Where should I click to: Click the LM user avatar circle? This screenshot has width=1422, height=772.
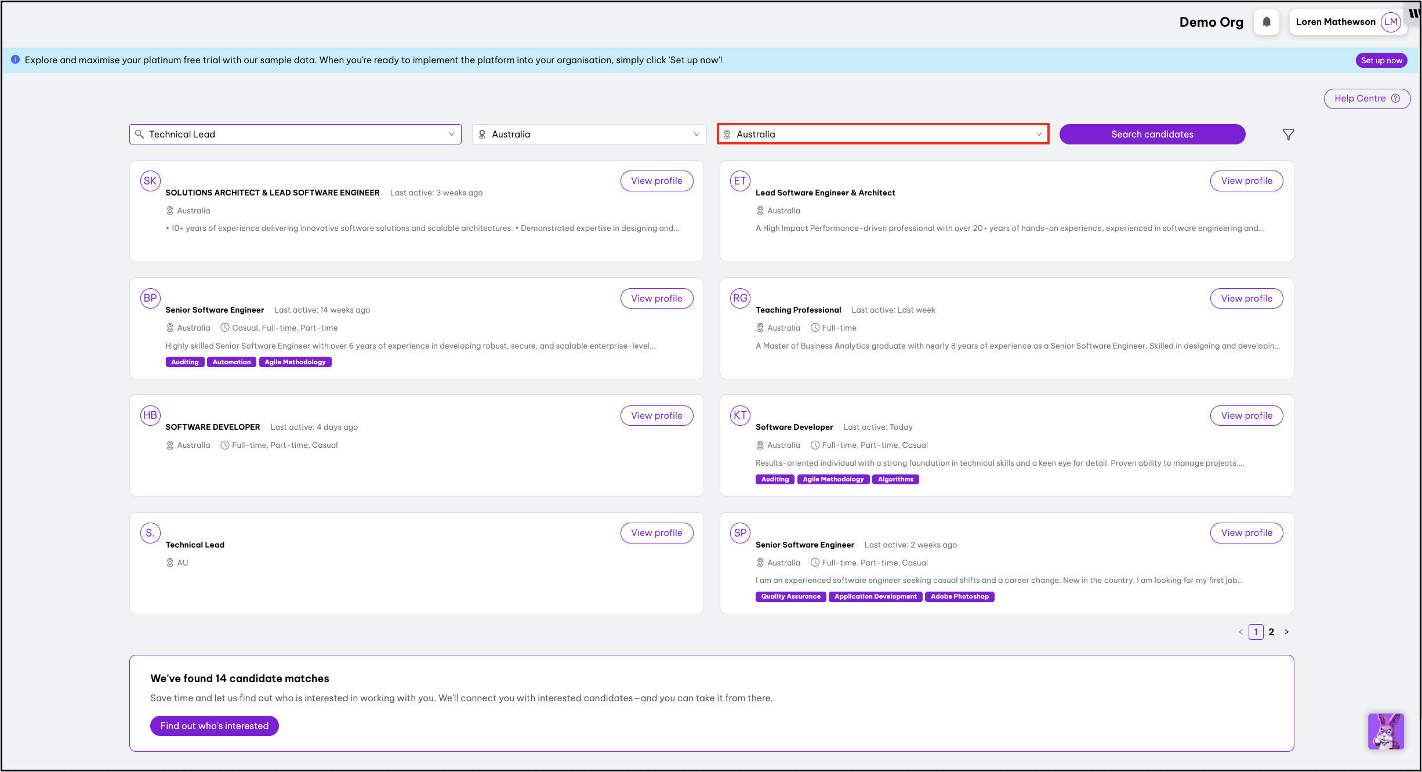(x=1391, y=22)
